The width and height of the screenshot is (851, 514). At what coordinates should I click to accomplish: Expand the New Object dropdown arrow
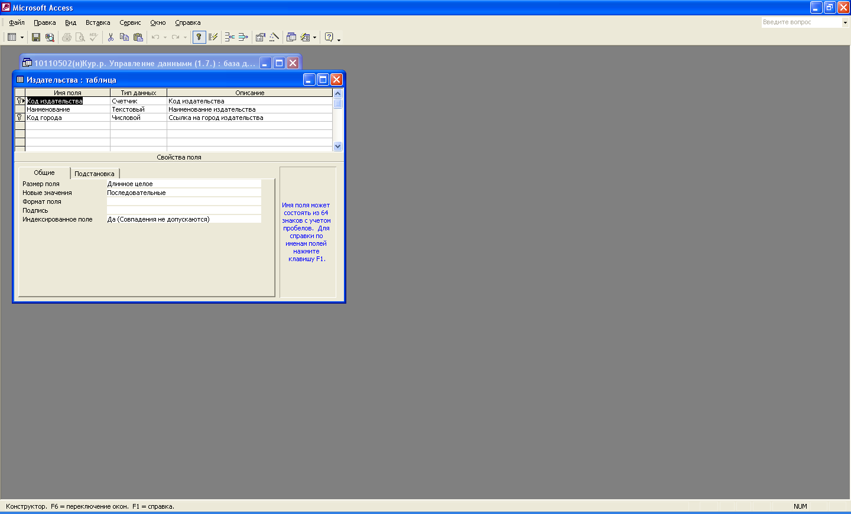pos(314,37)
